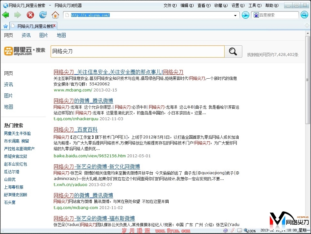Image resolution: width=311 pixels, height=234 pixels.
Task: Switch to 图片 in the top navigation bar
Action: (x=44, y=35)
